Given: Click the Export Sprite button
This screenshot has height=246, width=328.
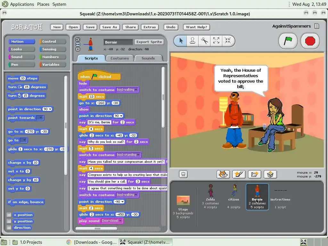Looking at the screenshot, I should [149, 42].
